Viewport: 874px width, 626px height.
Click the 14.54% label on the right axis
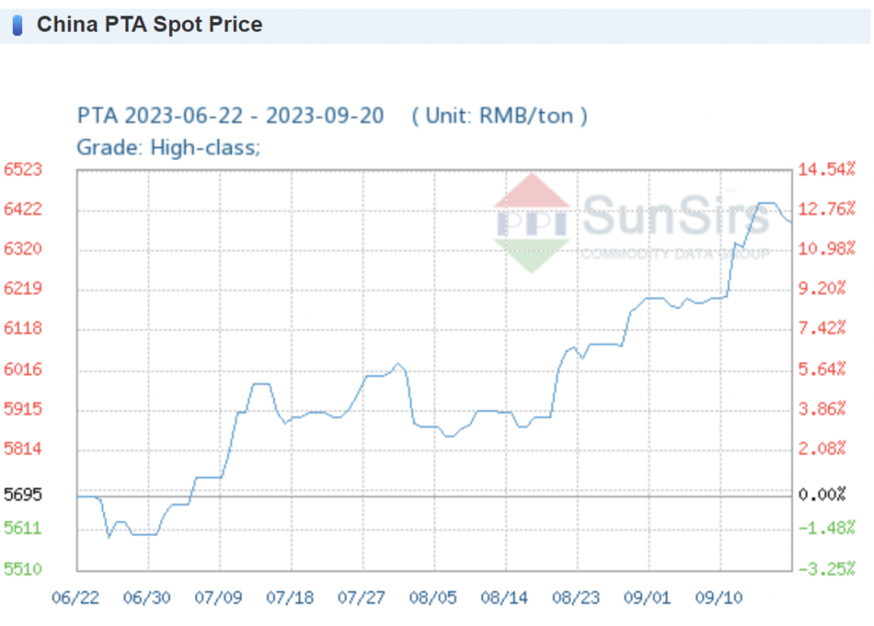coord(826,170)
